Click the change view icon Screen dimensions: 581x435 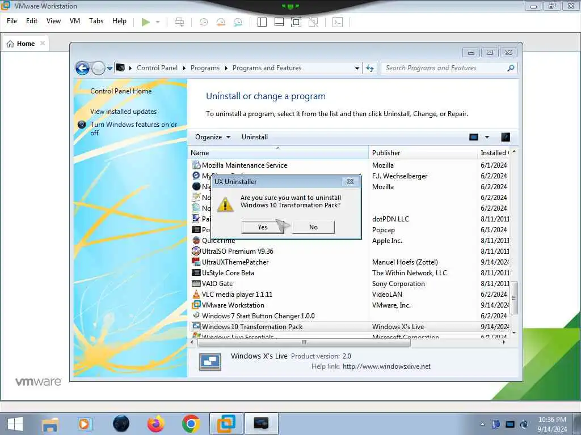point(474,137)
